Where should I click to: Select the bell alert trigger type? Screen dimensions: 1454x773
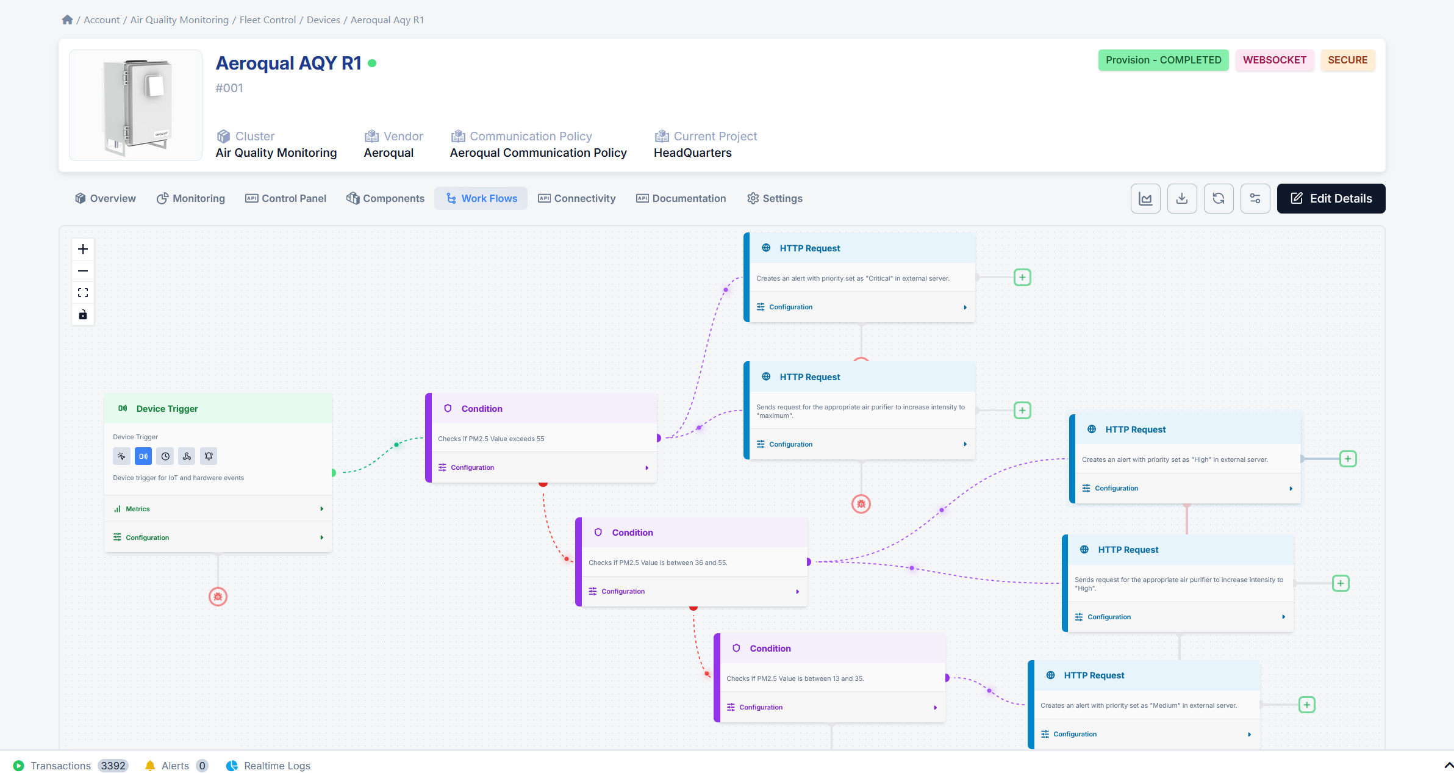click(208, 456)
